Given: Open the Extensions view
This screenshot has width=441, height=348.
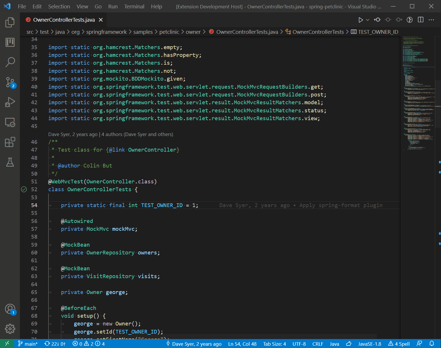Looking at the screenshot, I should [x=10, y=142].
